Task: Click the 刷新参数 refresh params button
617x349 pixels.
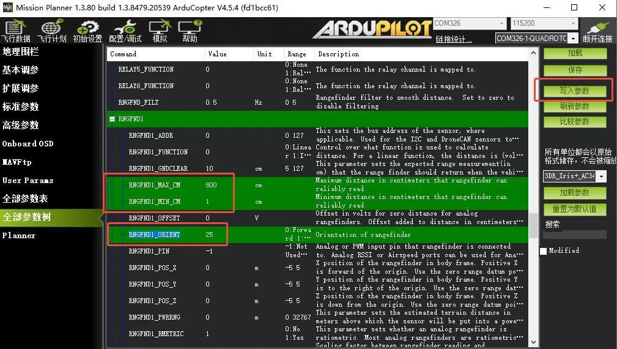Action: coord(575,107)
